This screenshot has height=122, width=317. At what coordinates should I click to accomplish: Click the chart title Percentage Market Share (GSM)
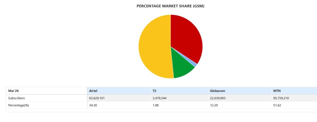[170, 6]
